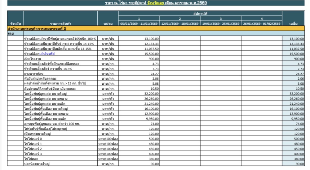Select week 1 price cell 32,200.00

click(139, 93)
